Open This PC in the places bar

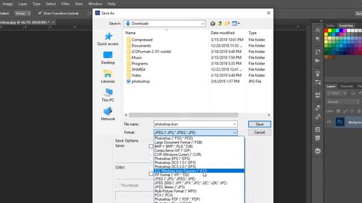click(x=108, y=95)
